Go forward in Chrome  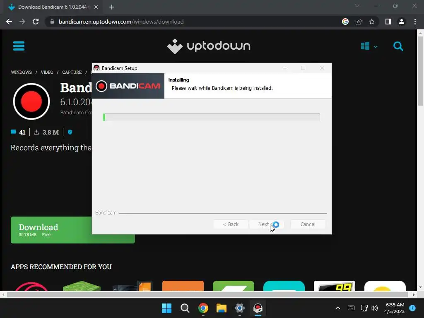22,22
